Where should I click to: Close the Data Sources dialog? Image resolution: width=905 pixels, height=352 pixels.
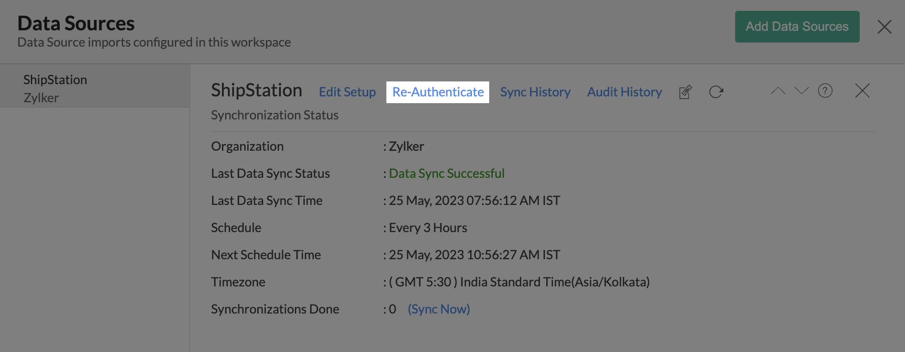[885, 27]
